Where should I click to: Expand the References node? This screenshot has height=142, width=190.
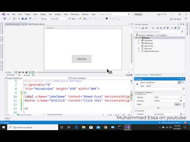[x=139, y=43]
